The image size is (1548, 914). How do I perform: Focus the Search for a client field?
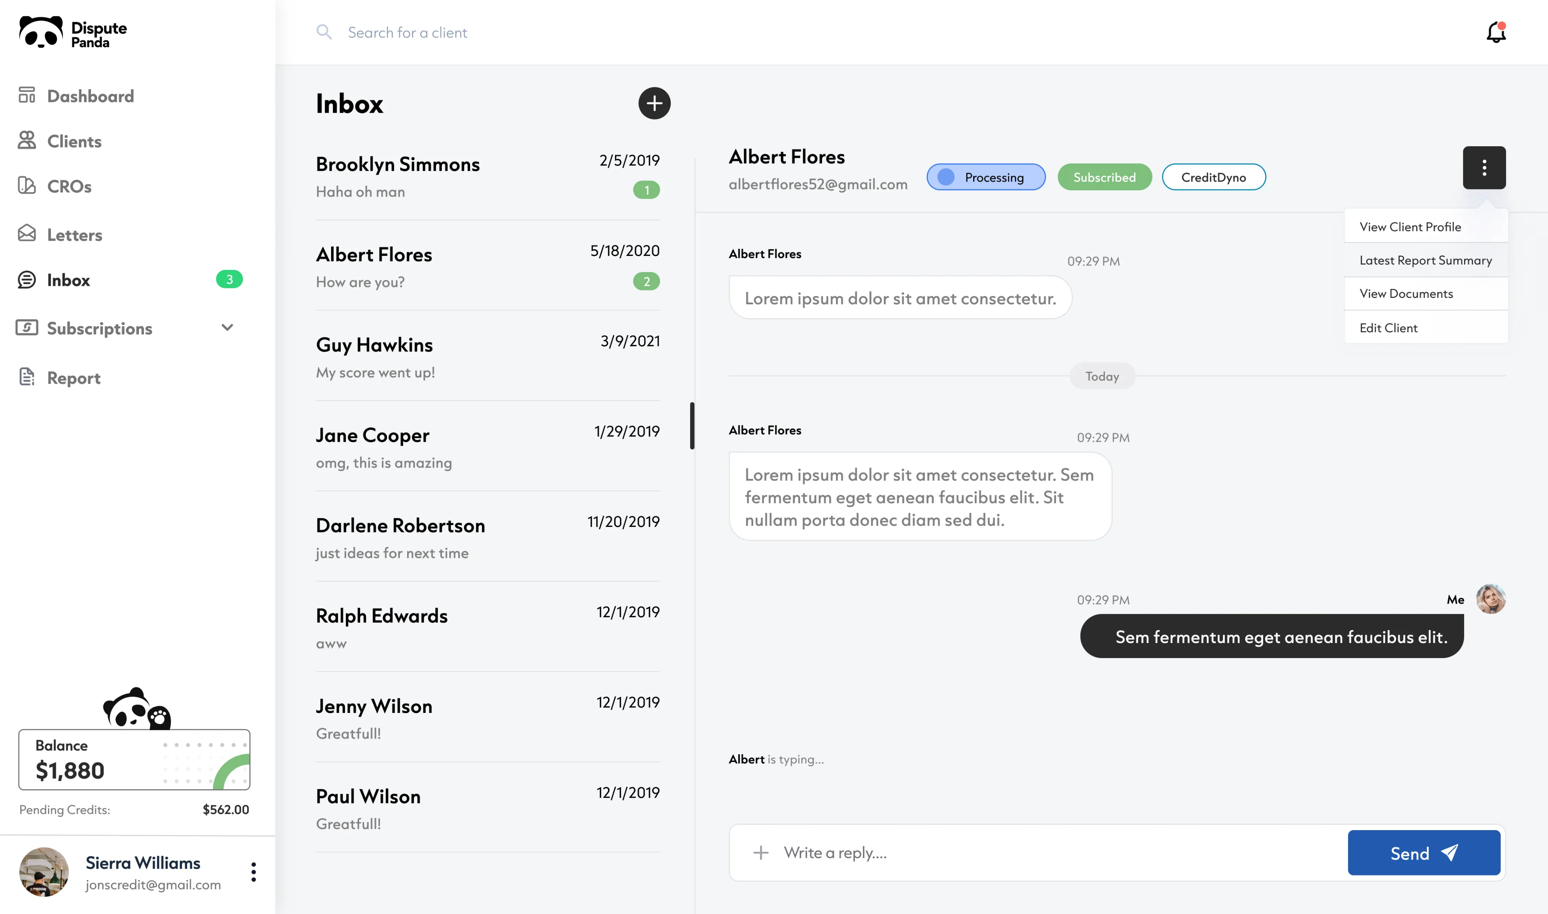(408, 32)
